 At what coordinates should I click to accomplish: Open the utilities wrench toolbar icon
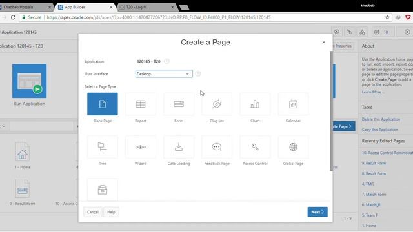(x=349, y=32)
